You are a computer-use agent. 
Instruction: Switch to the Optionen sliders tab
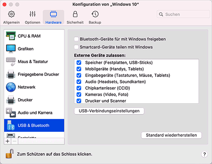(33, 17)
